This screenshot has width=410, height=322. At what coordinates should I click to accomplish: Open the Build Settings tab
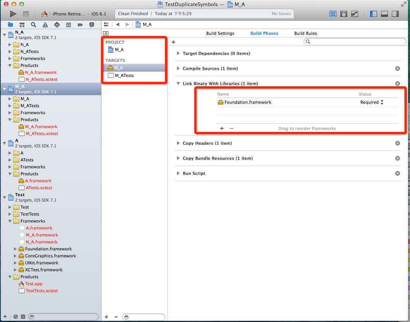pos(220,33)
